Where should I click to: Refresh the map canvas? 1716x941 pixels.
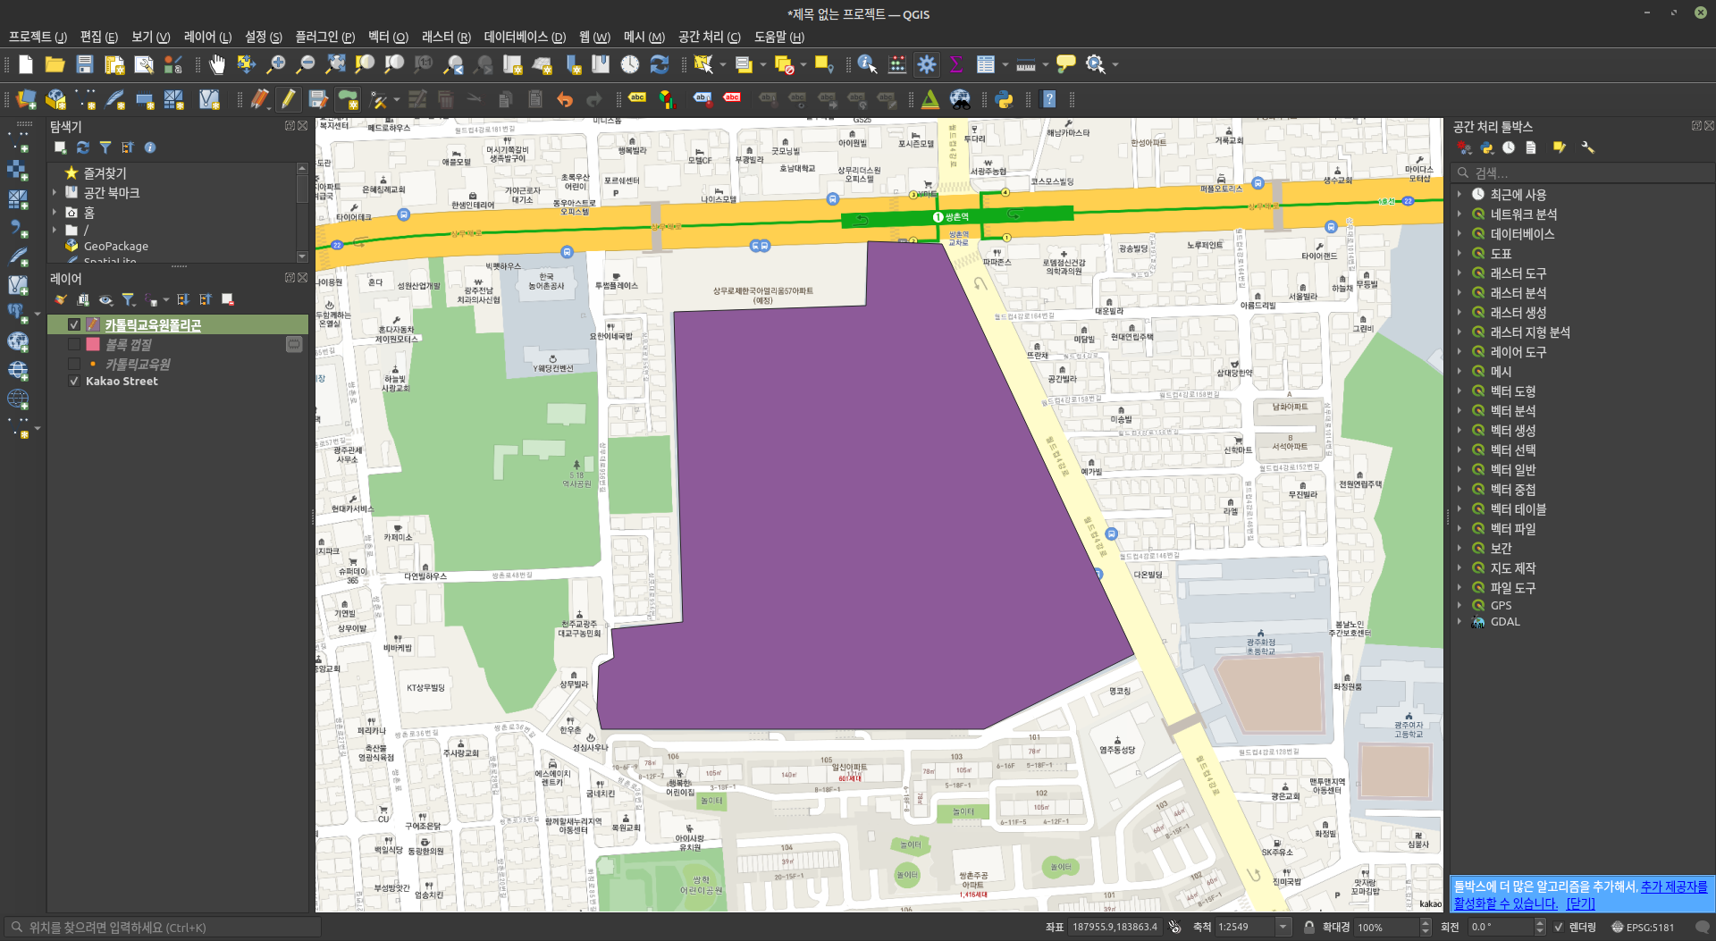[660, 64]
